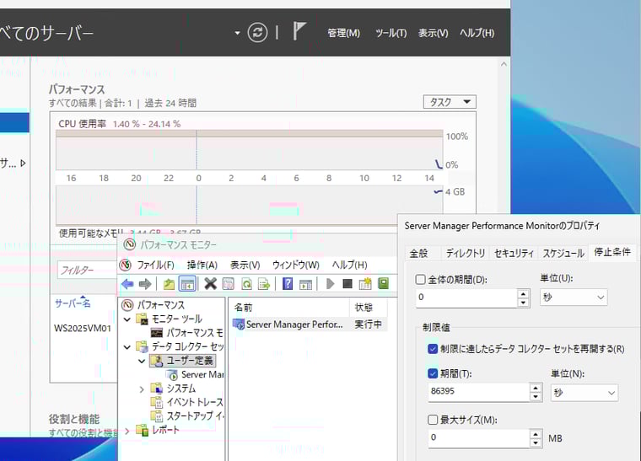Collapse the データ コレクター セット node
Image resolution: width=641 pixels, height=461 pixels.
[127, 347]
